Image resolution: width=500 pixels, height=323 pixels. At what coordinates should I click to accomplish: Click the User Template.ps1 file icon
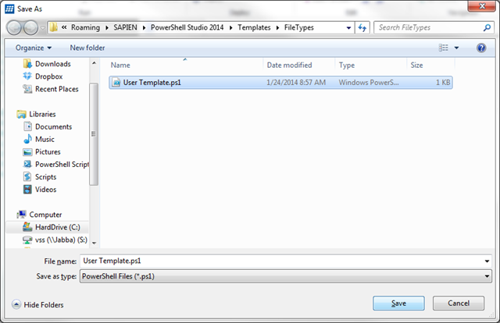(116, 83)
